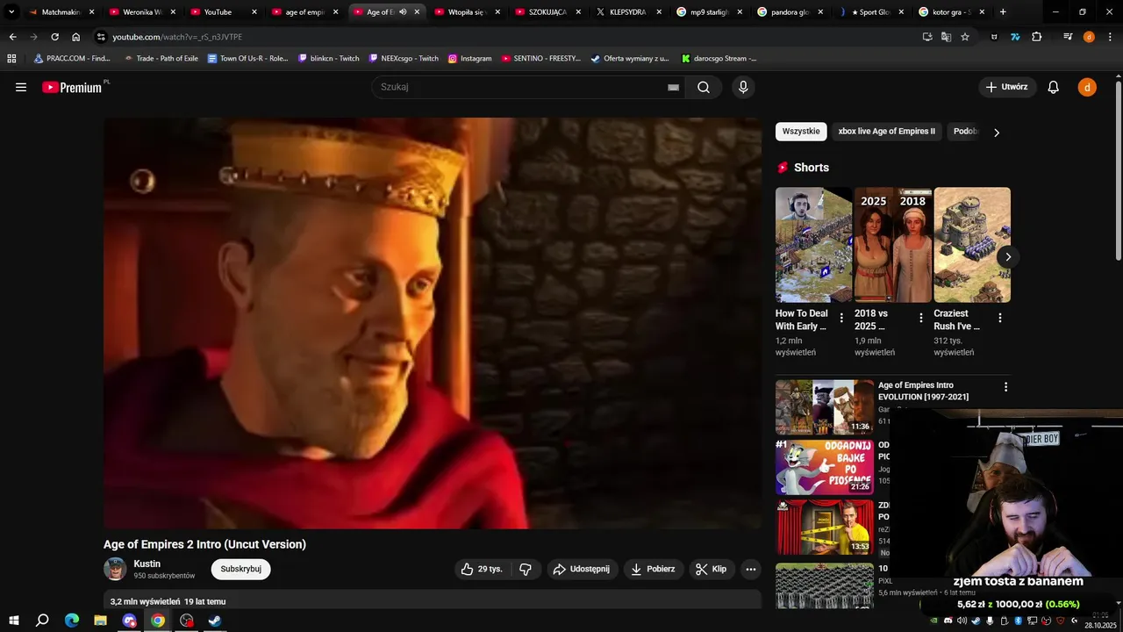Launch Microsoft Edge from taskbar
The width and height of the screenshot is (1123, 632).
point(72,621)
